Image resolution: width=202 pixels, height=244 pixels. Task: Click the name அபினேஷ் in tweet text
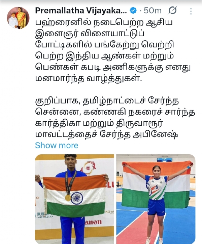pos(155,134)
